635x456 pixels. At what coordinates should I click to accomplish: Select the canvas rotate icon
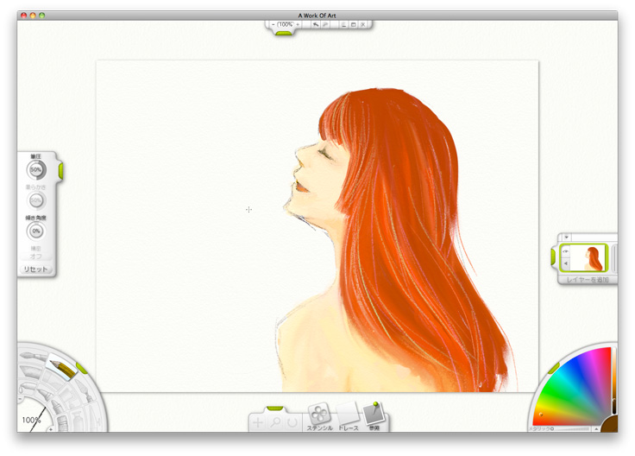(x=292, y=423)
